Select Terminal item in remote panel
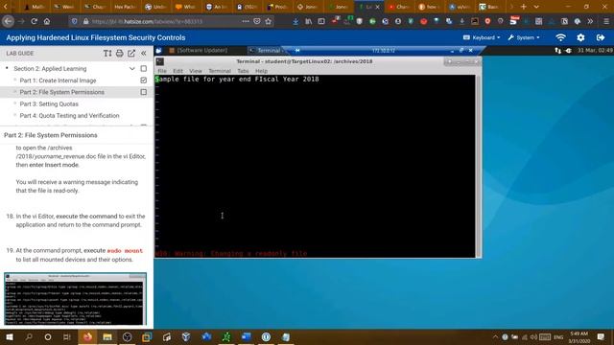 click(266, 51)
